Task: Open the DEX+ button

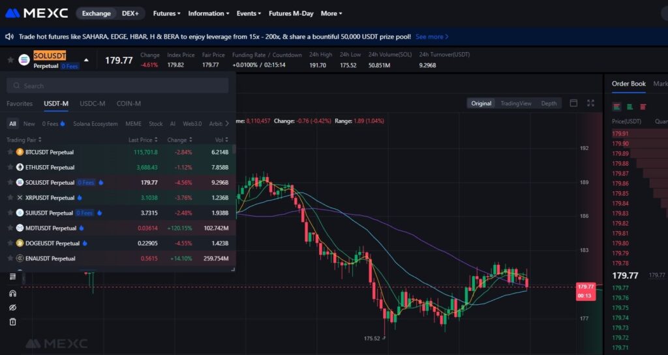Action: (130, 13)
